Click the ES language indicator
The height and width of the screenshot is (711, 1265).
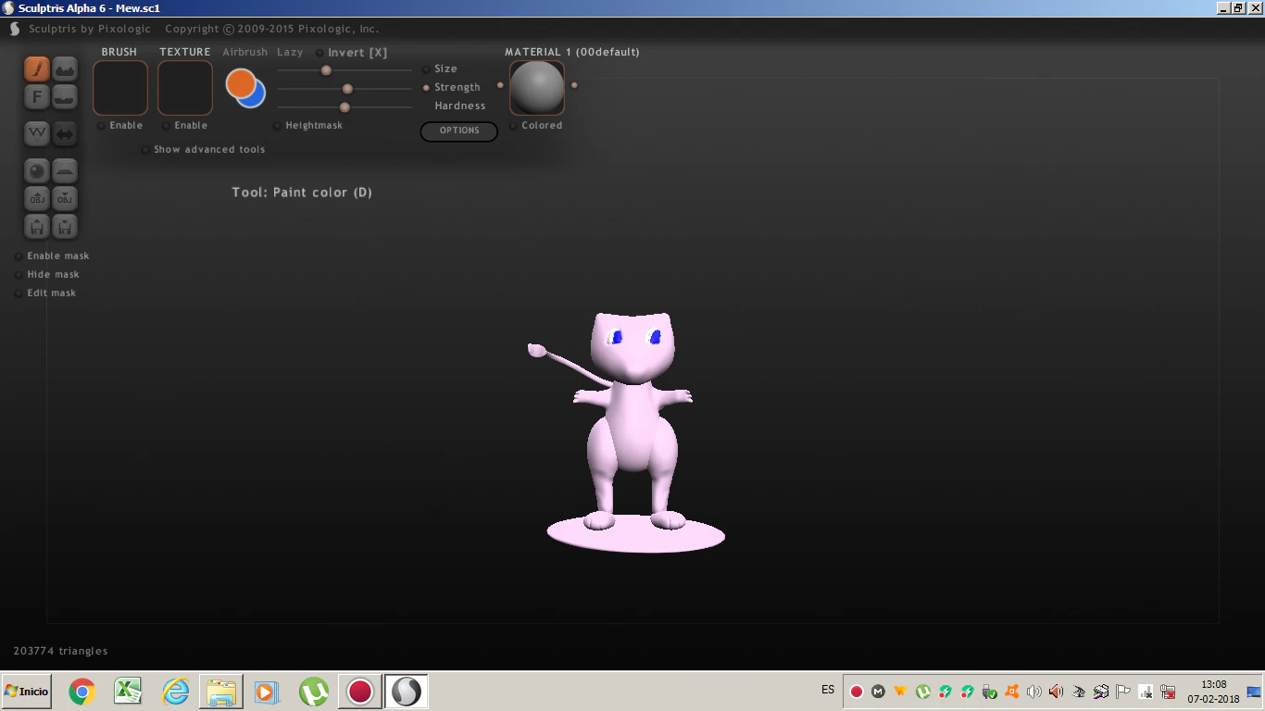(x=828, y=690)
